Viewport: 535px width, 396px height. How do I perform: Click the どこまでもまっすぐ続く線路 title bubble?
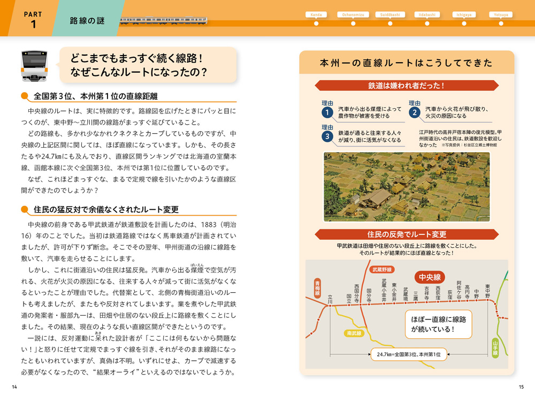[148, 65]
